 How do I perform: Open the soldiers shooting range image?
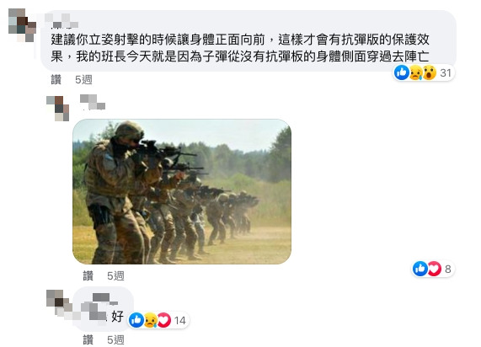click(x=182, y=191)
